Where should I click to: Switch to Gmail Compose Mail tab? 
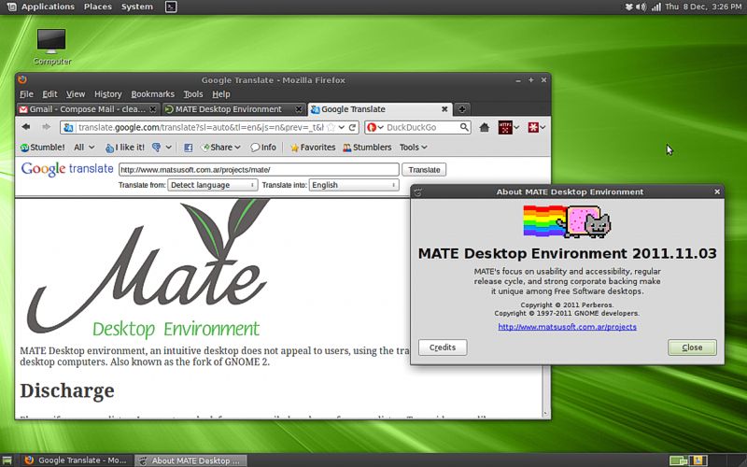[88, 109]
